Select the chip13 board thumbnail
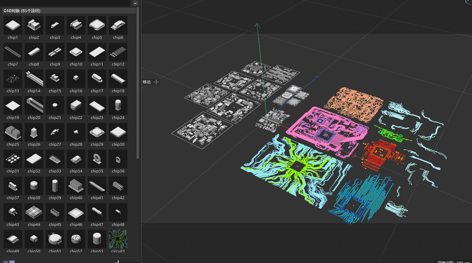The width and height of the screenshot is (472, 263). pyautogui.click(x=13, y=79)
